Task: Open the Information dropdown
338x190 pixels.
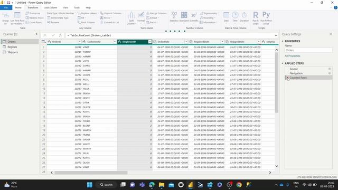Action: 208,22
